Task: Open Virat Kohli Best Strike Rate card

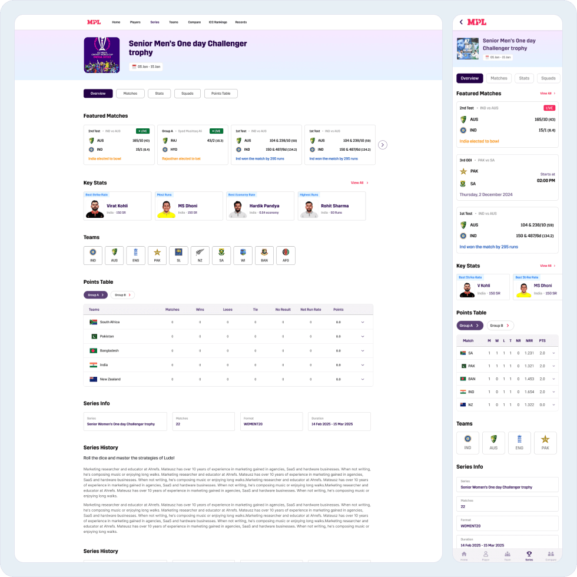Action: click(x=117, y=206)
